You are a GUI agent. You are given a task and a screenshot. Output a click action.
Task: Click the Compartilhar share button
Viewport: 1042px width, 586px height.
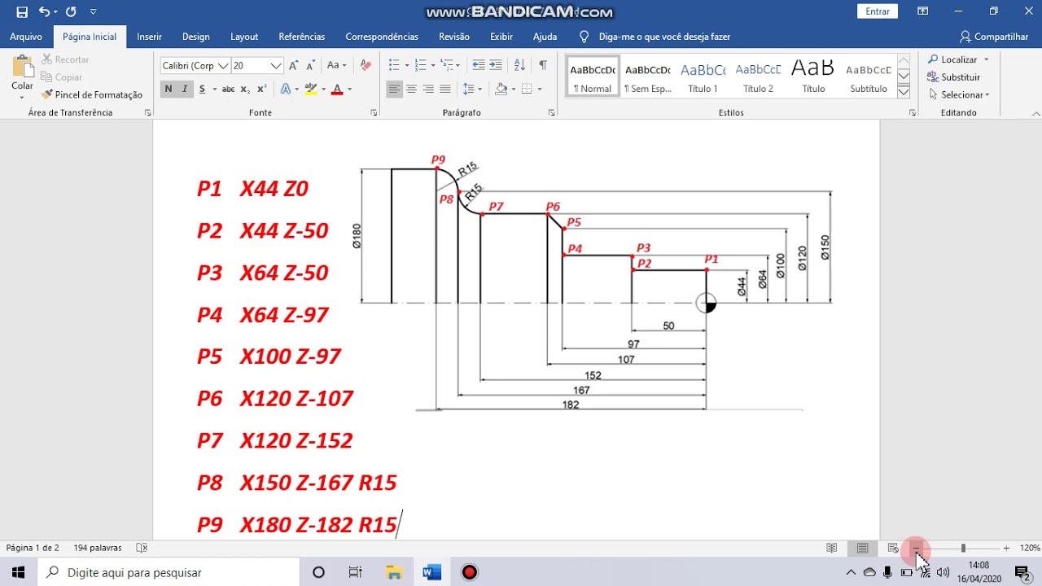click(994, 37)
